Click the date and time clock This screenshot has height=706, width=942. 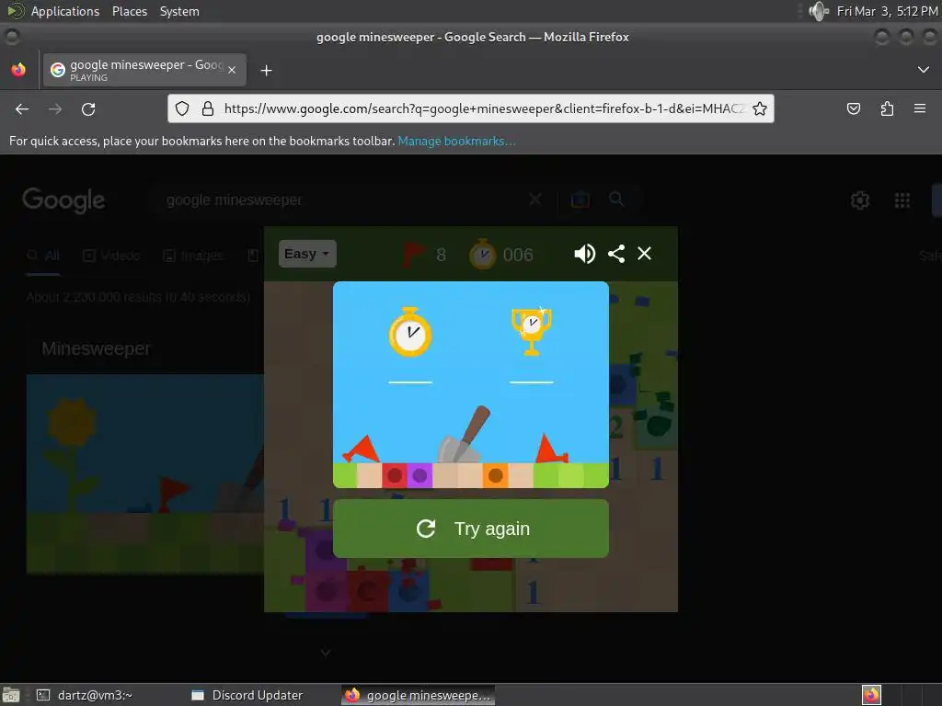[x=888, y=11]
